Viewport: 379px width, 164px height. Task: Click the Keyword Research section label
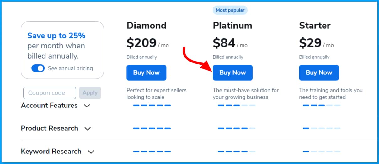pos(51,152)
